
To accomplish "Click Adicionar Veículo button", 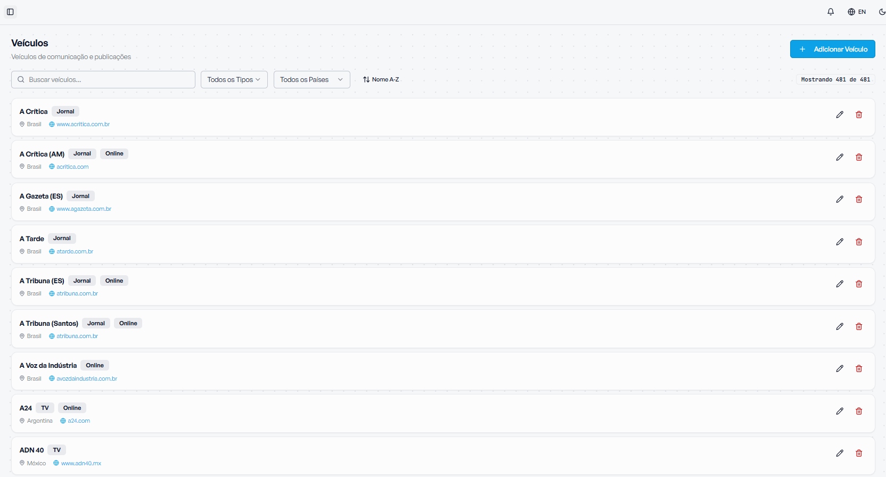I will click(832, 49).
